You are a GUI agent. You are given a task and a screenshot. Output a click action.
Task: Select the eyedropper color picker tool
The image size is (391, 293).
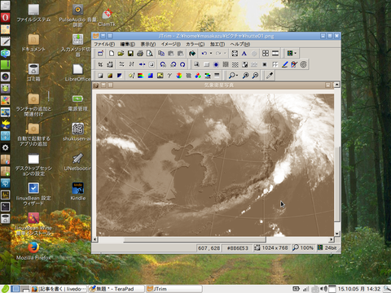point(270,76)
